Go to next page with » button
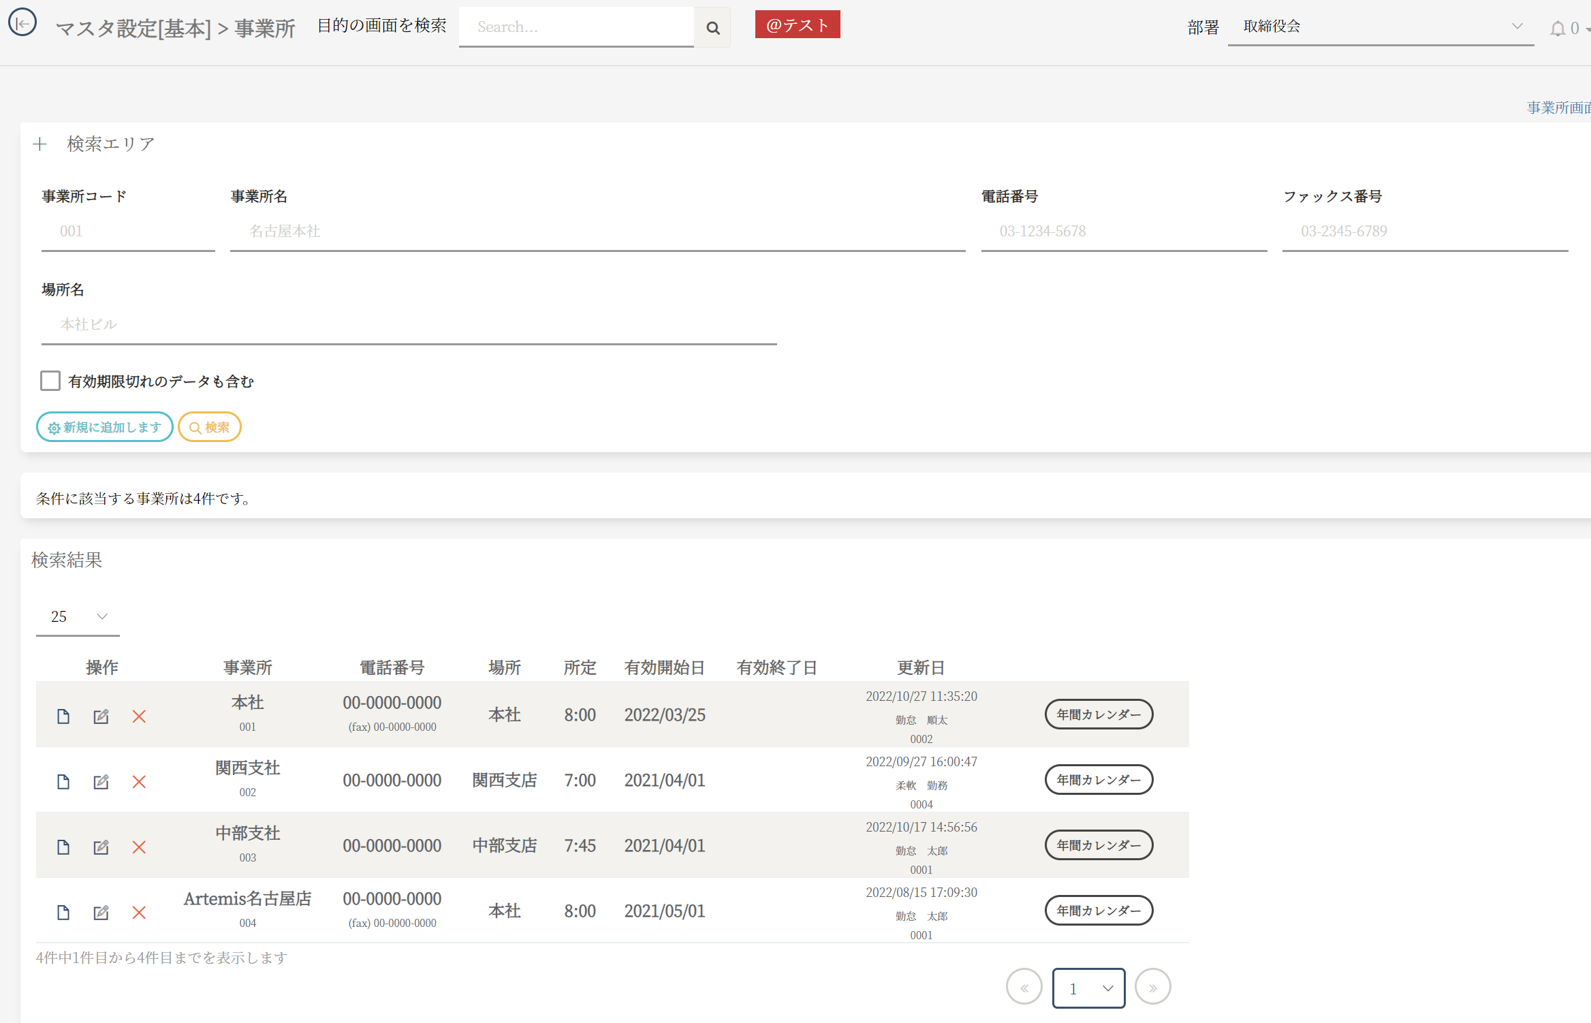This screenshot has height=1023, width=1591. pos(1152,988)
